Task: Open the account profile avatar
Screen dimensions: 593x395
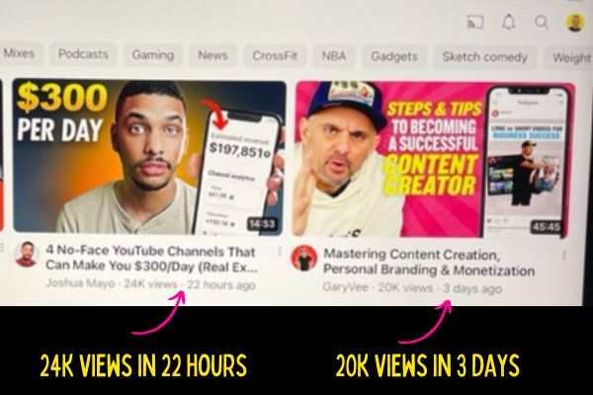Action: pos(575,23)
